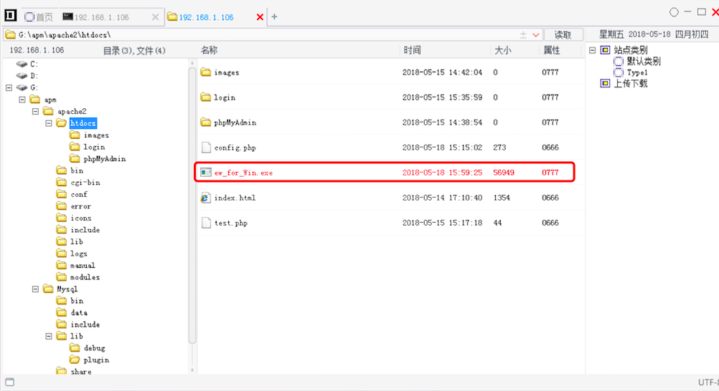Add a new tab with plus button
Image resolution: width=719 pixels, height=391 pixels.
point(274,17)
